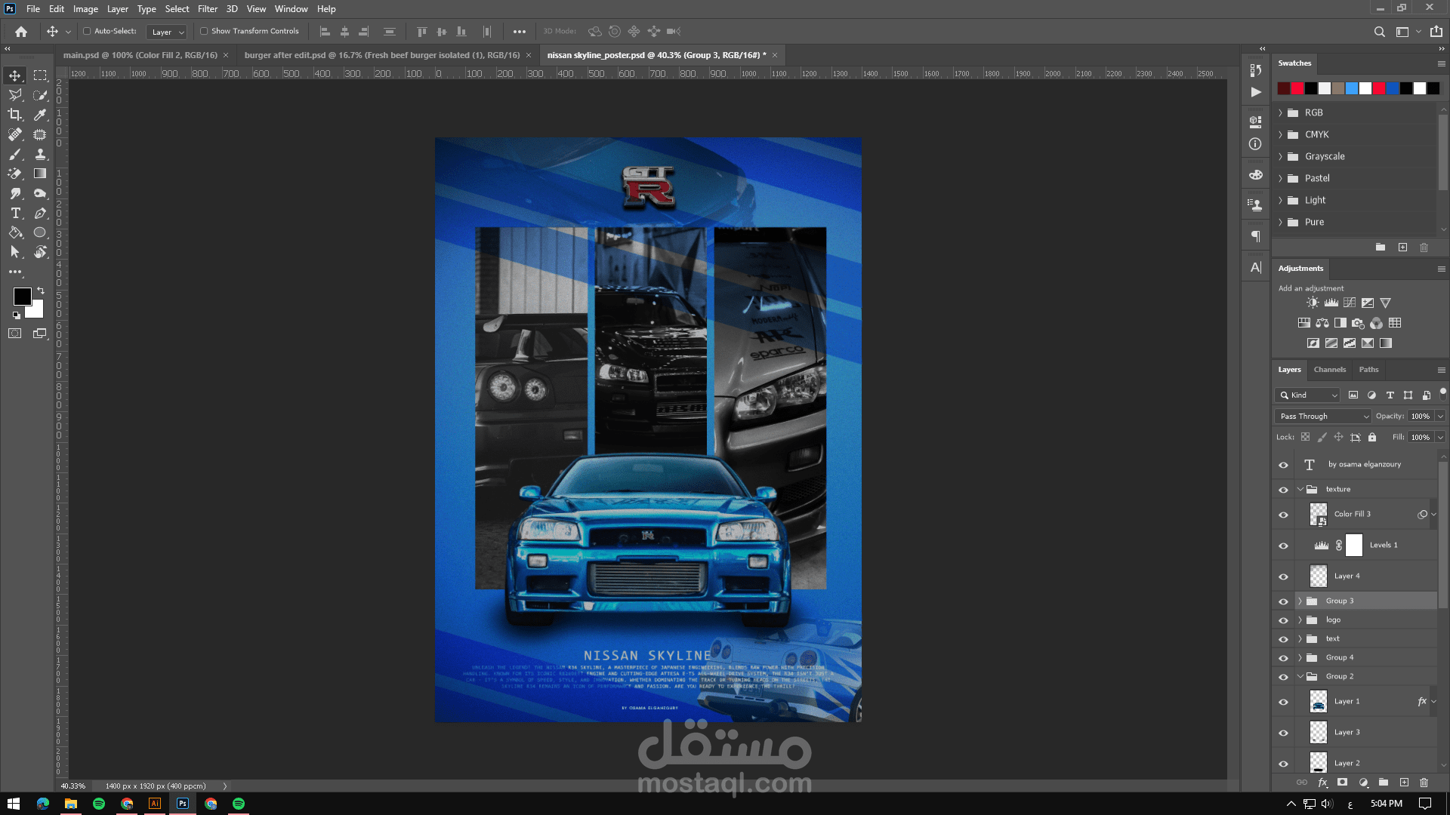Add a Levels adjustment from Adjustments panel

click(1331, 303)
